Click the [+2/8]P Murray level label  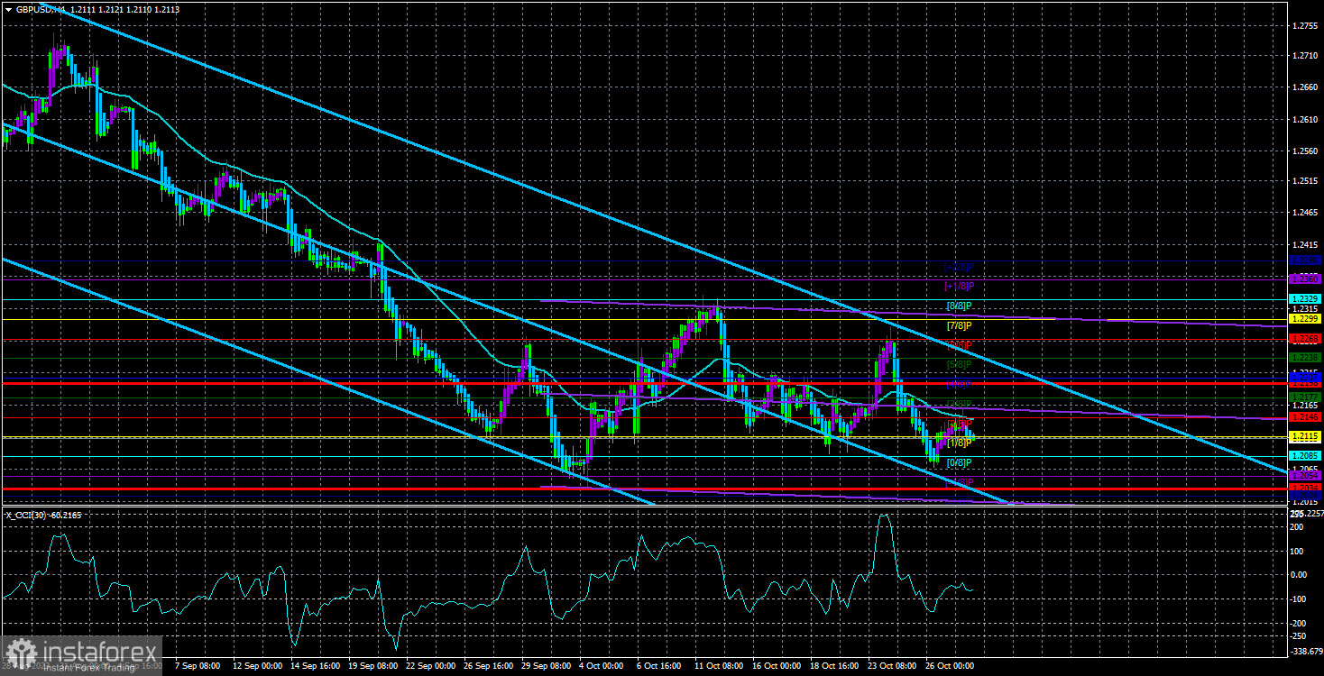coord(960,267)
